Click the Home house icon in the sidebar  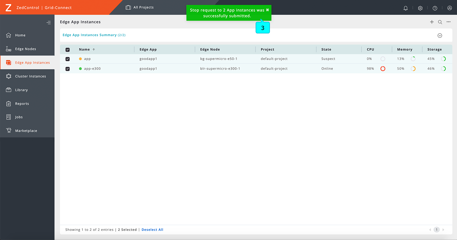click(9, 35)
